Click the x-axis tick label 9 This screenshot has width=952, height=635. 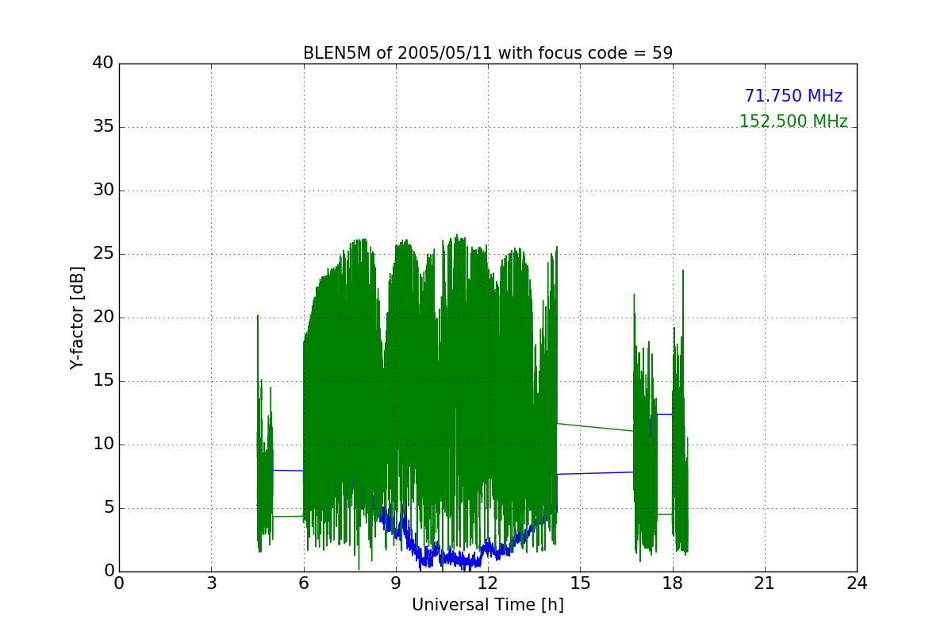tap(396, 583)
